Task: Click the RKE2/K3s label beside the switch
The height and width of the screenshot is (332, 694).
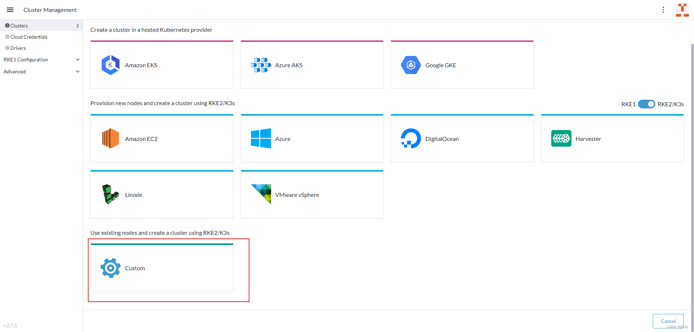Action: point(671,104)
